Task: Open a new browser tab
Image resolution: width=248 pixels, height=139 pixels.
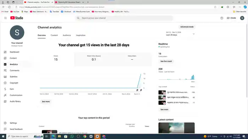Action: 88,2
